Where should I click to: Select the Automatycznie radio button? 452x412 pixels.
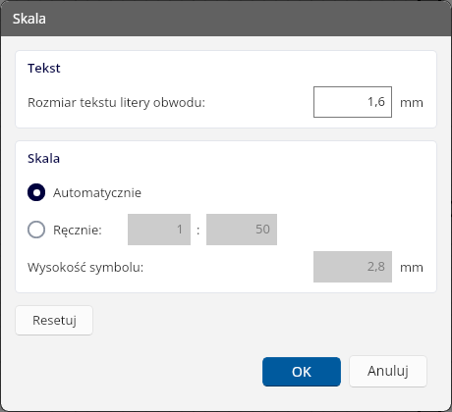(x=36, y=192)
